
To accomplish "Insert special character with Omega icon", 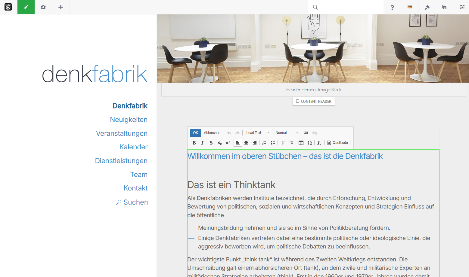I will [309, 143].
